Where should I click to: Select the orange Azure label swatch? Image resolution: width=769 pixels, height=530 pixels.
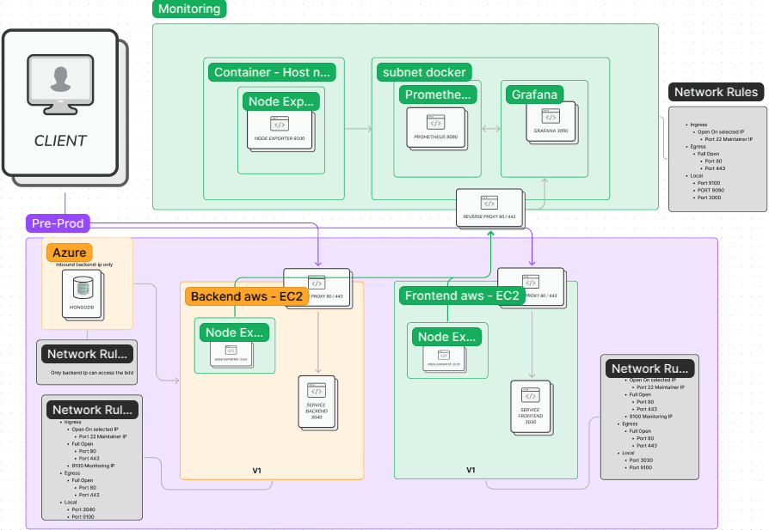68,253
